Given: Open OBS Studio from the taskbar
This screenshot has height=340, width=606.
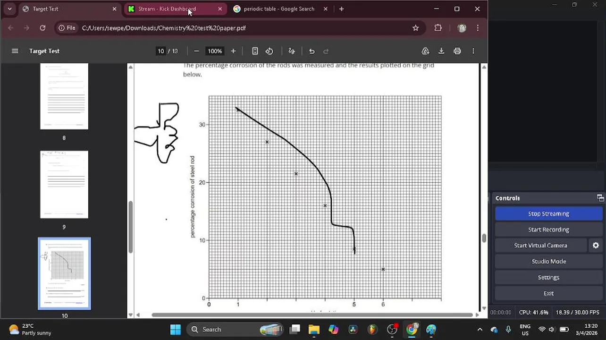Looking at the screenshot, I should tap(392, 329).
